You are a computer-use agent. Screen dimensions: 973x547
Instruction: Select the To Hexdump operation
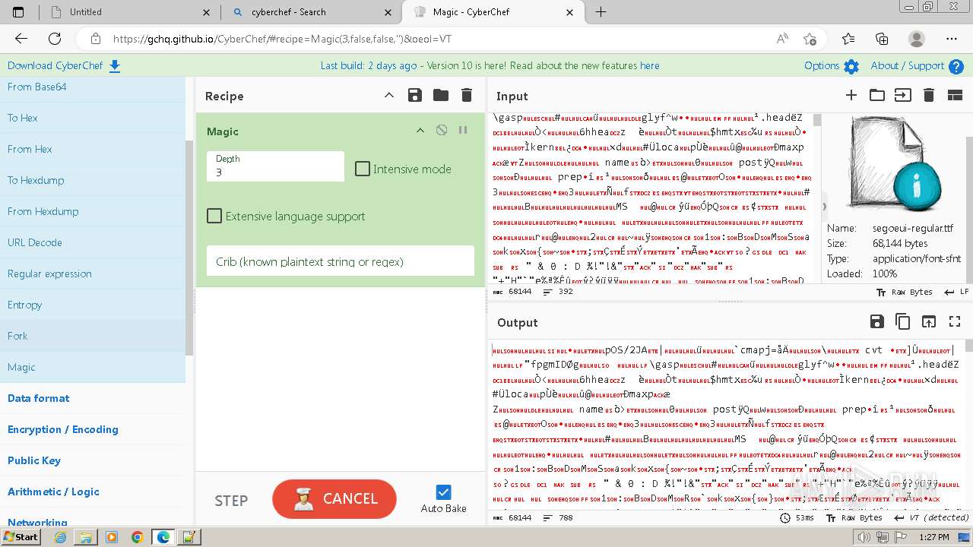[x=93, y=180]
